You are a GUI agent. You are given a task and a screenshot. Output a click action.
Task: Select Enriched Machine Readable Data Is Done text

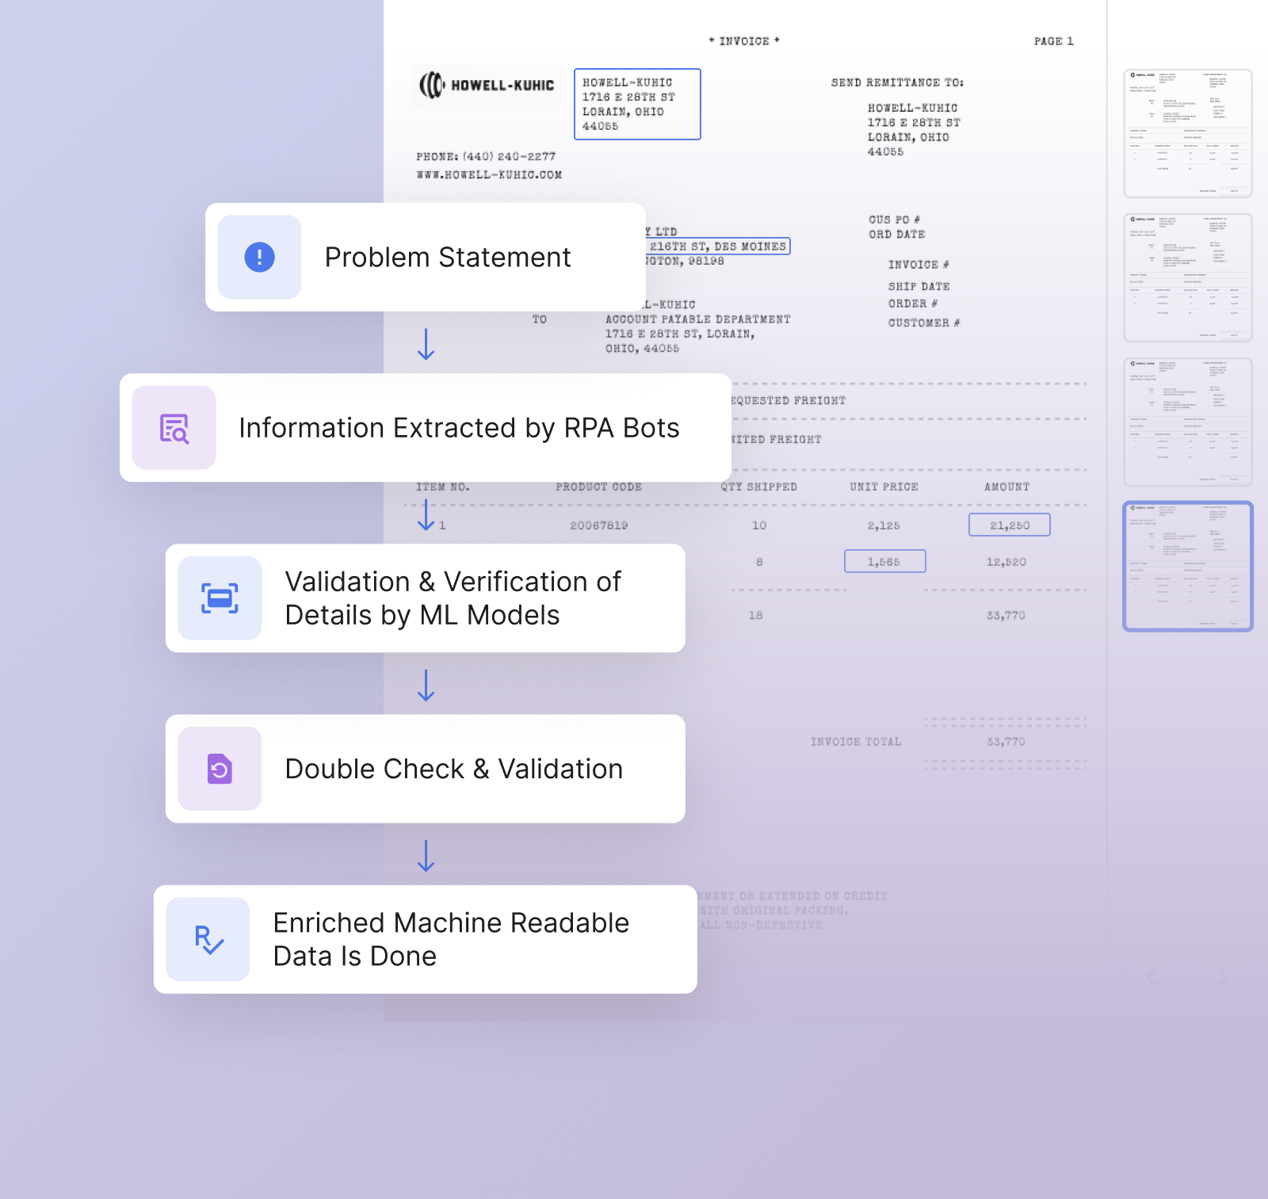(451, 939)
